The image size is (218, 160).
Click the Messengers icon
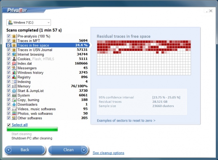14,68
